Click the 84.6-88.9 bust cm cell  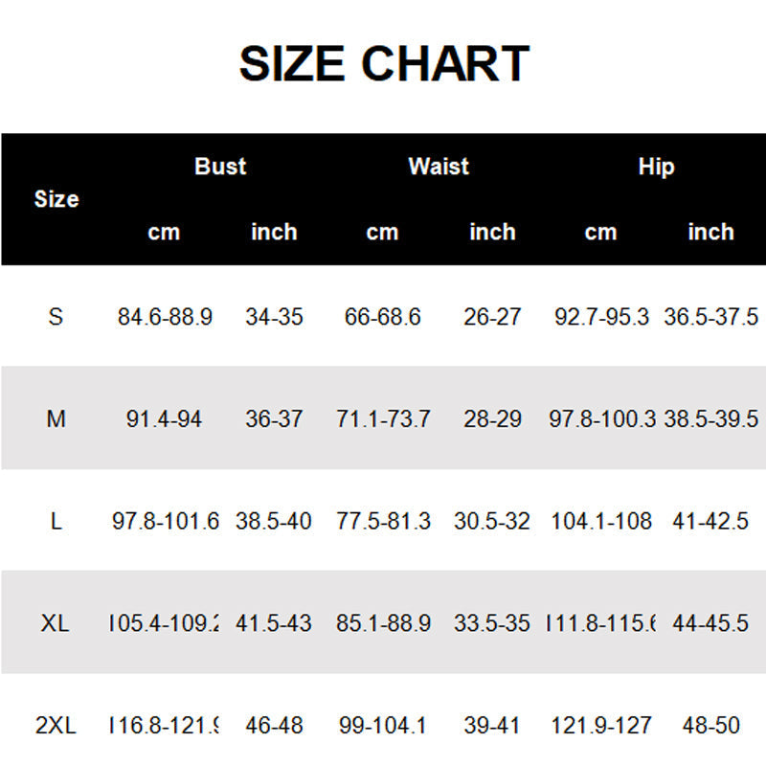tap(165, 317)
